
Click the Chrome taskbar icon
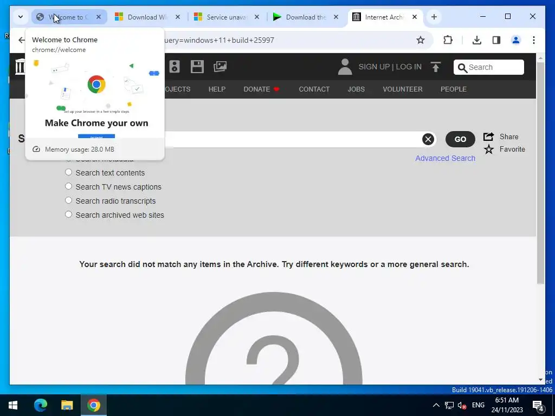pos(93,405)
